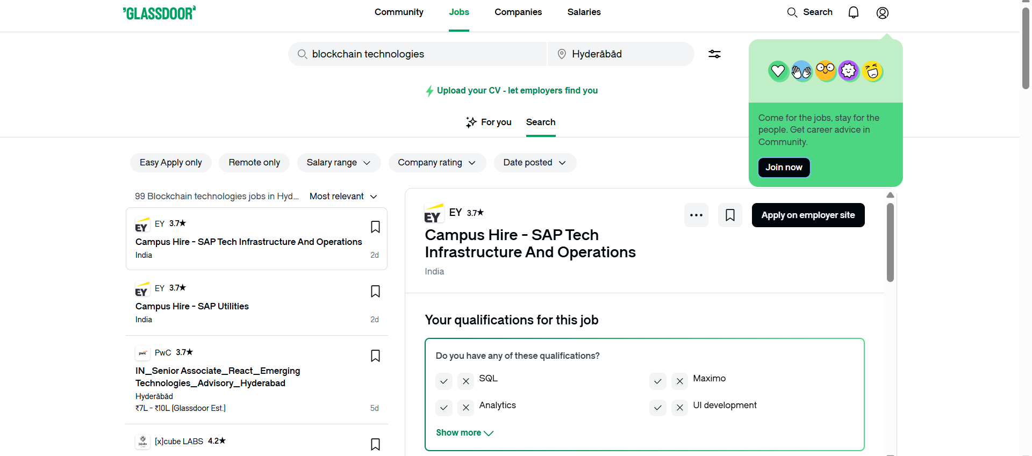1032x456 pixels.
Task: Click Apply on employer site button
Action: [808, 215]
